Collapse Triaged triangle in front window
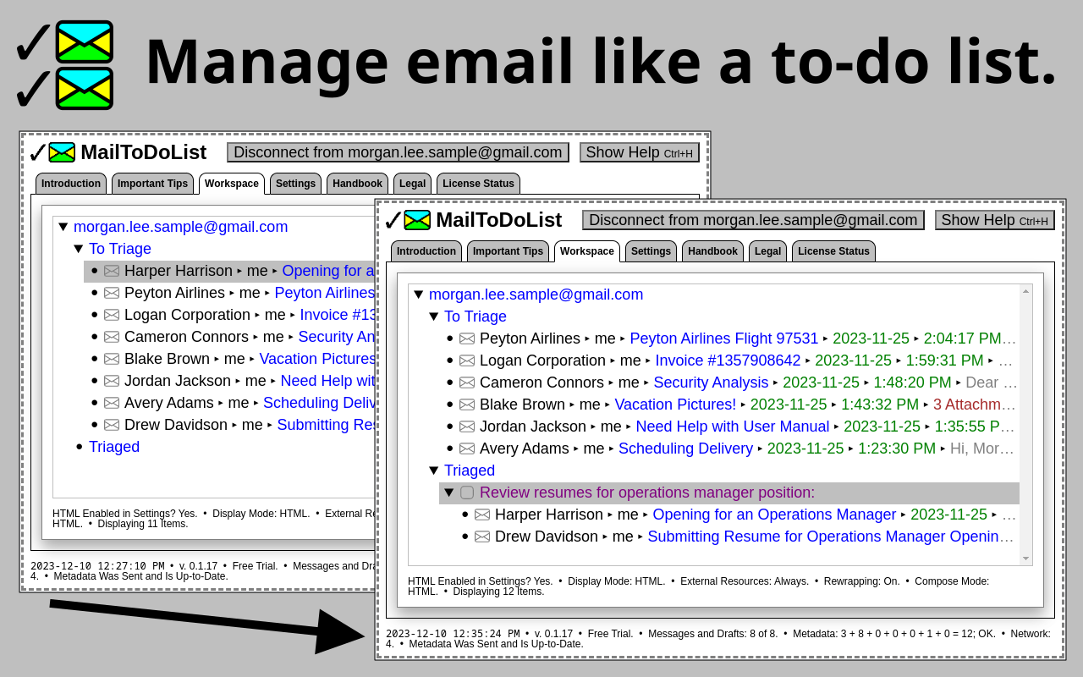This screenshot has width=1083, height=677. 434,471
